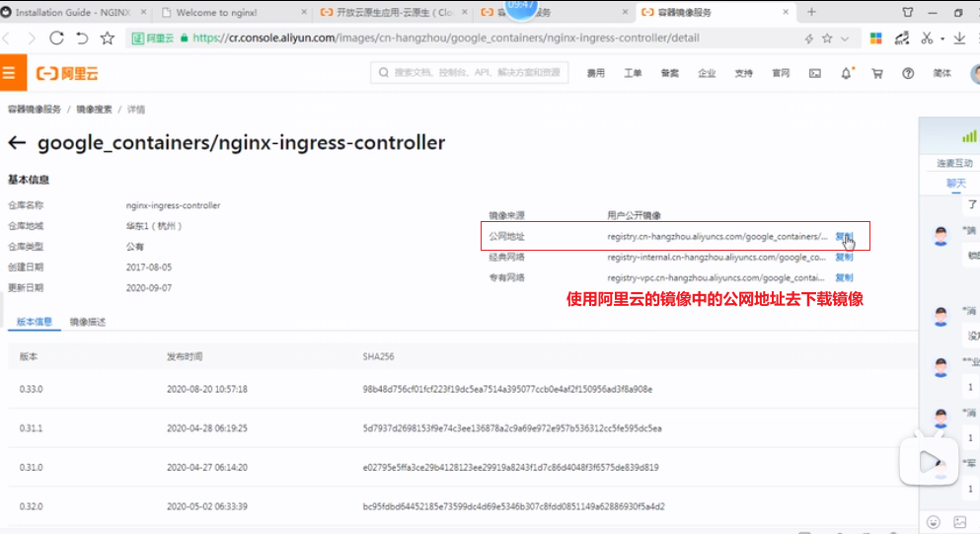Open new browser tab with plus button
Screen dimensions: 980x534
coord(811,12)
